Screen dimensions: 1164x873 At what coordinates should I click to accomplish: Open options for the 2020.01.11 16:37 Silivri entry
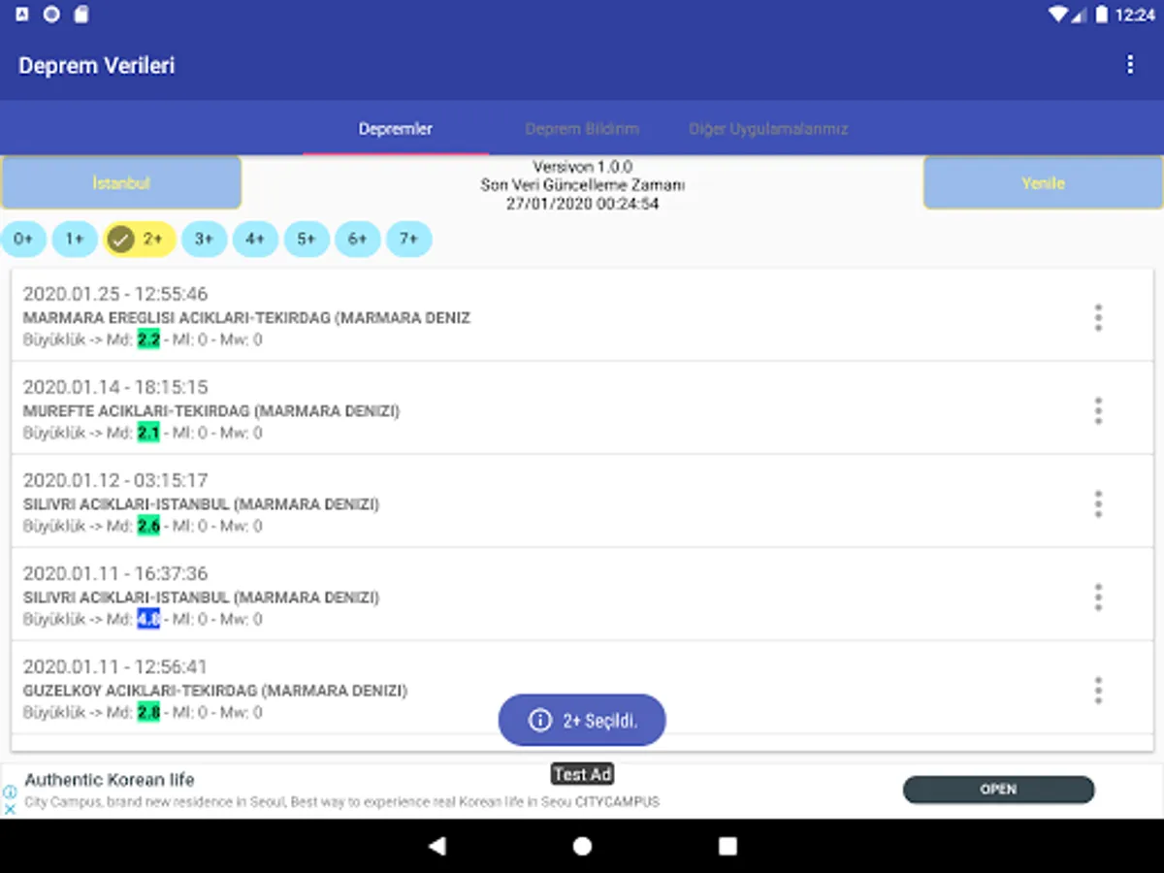click(1098, 597)
